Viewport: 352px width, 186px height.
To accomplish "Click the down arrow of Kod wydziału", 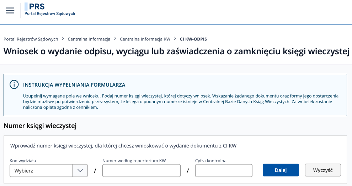I will point(80,170).
